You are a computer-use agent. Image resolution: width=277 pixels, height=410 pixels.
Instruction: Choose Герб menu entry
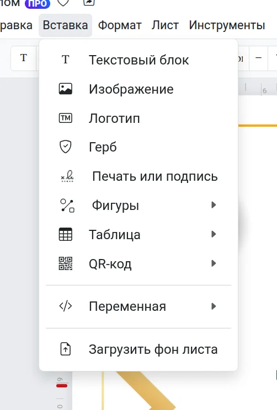(x=138, y=147)
